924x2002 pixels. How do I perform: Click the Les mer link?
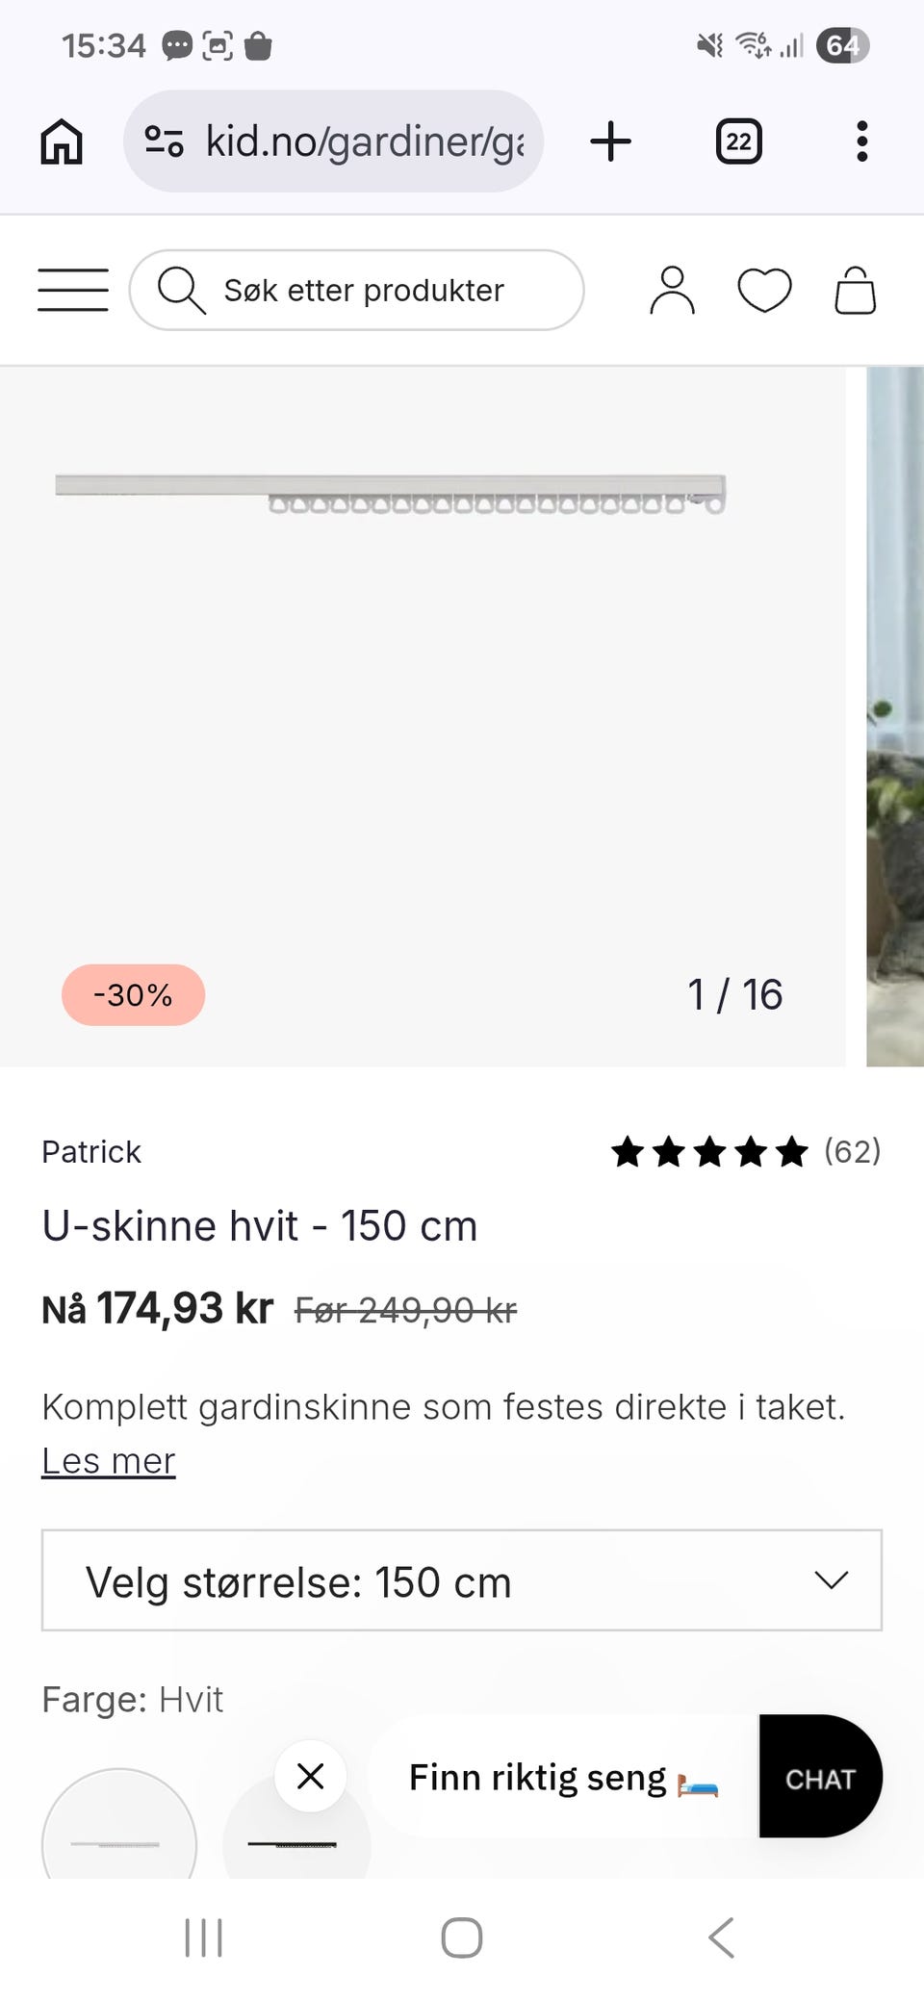108,1461
